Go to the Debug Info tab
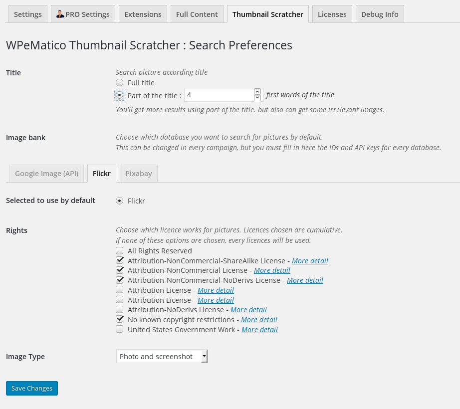 point(380,14)
